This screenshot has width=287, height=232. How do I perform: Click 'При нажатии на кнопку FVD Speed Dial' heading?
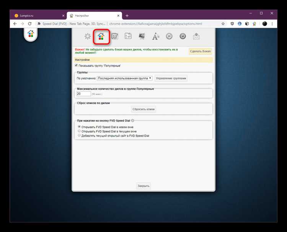(103, 121)
